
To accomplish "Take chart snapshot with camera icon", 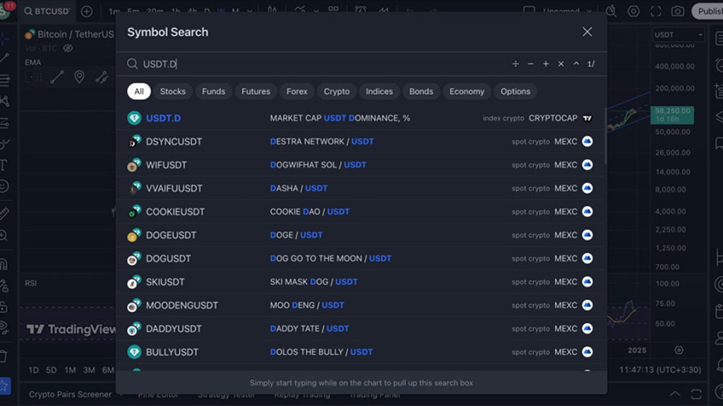I will click(677, 11).
